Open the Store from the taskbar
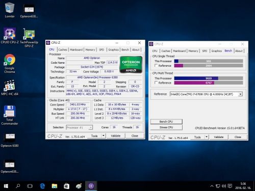Image resolution: width=255 pixels, height=191 pixels. click(66, 186)
